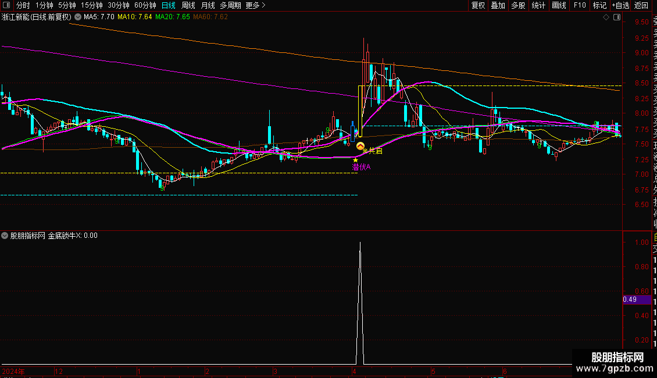Switch to the 1分钟 period tab

pyautogui.click(x=44, y=5)
